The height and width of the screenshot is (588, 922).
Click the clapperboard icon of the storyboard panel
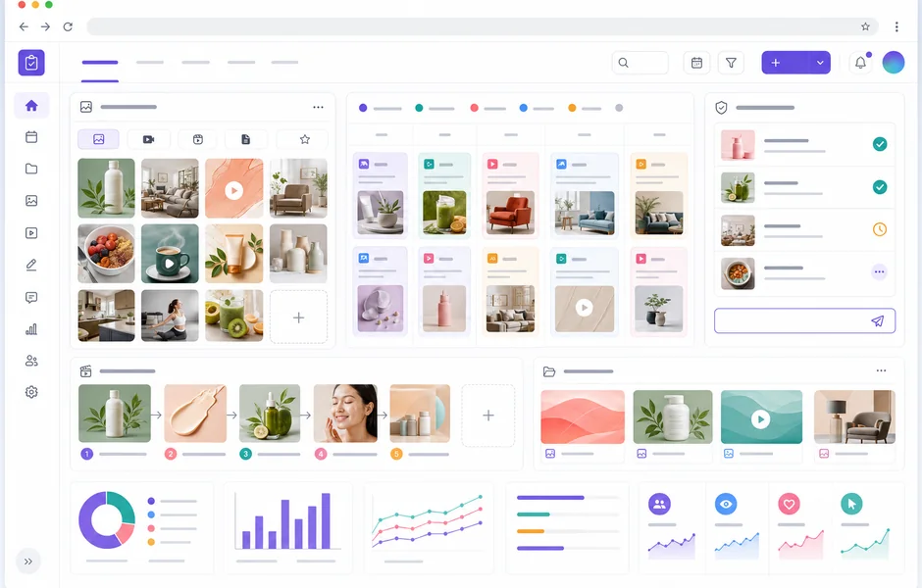pos(86,371)
